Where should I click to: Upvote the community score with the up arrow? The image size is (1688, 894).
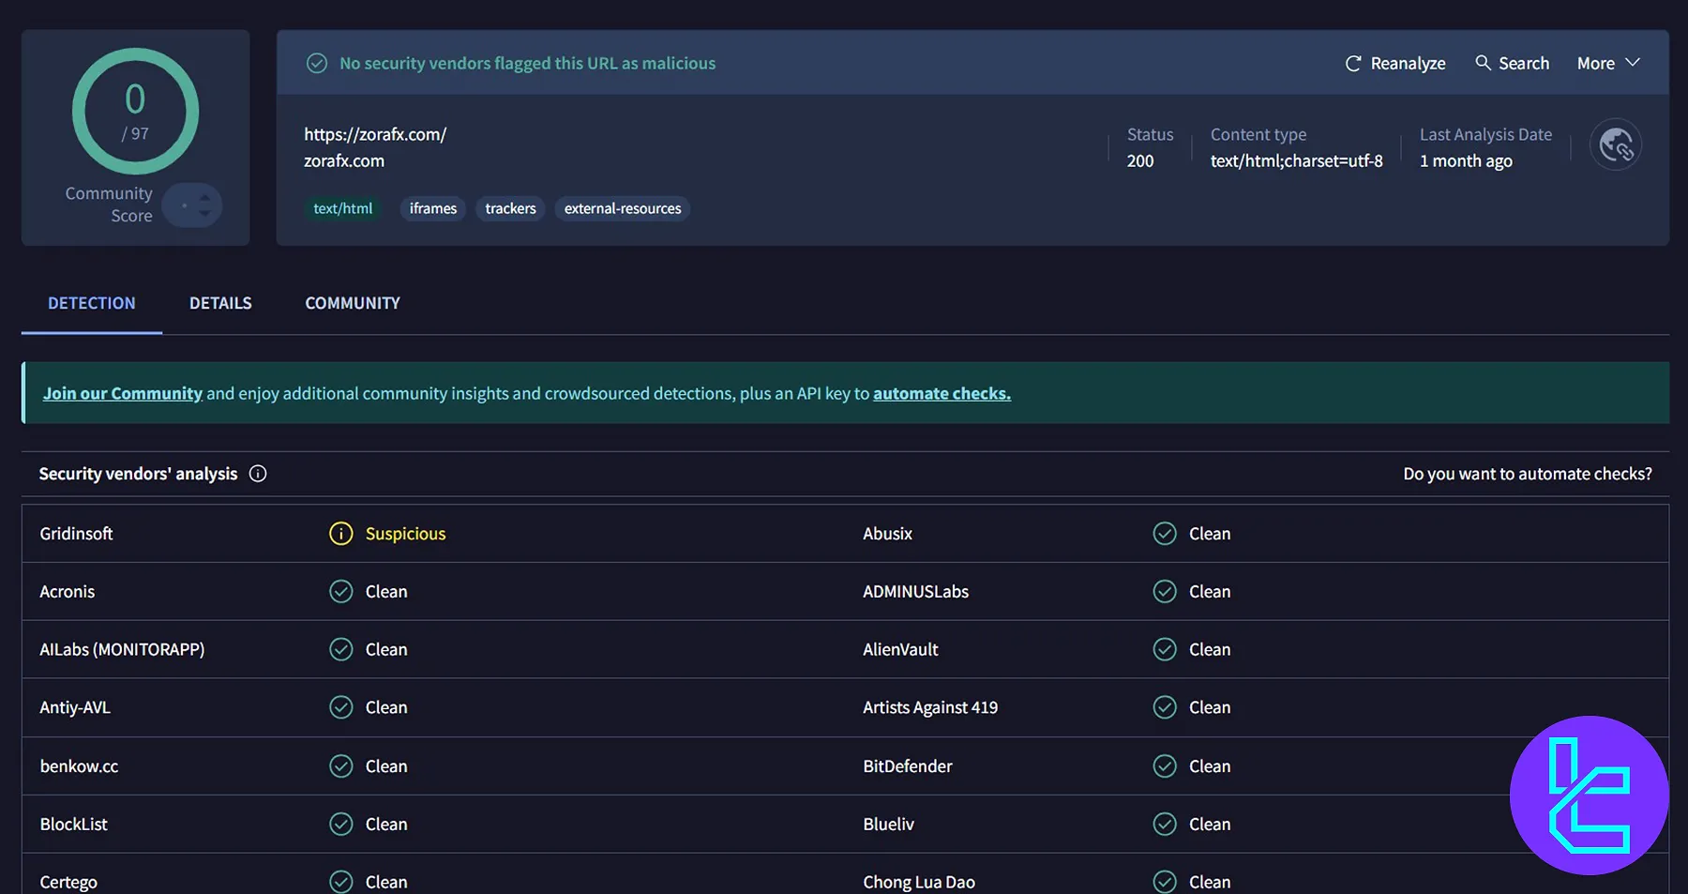tap(204, 197)
